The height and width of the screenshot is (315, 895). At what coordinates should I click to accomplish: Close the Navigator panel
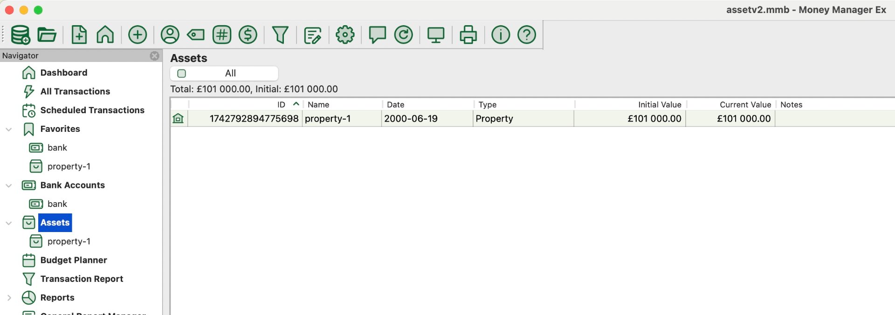pos(155,56)
